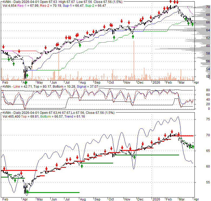The width and height of the screenshot is (211, 201).
Task: Click the red down arrow above October in the bottom chart
Action: click(111, 148)
